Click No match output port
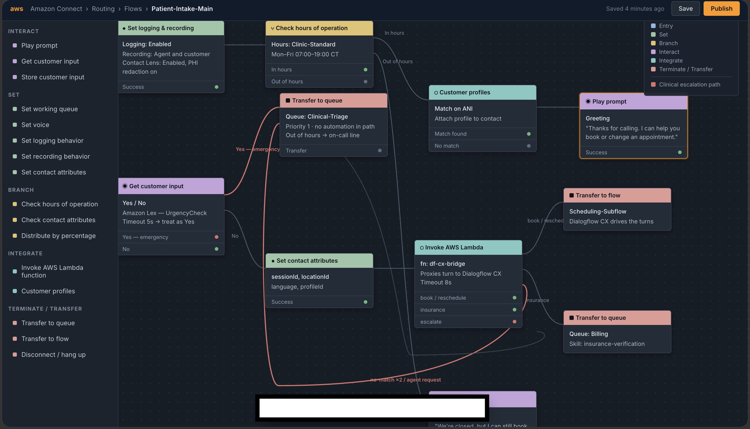Screen dimensions: 750x429 pos(529,146)
